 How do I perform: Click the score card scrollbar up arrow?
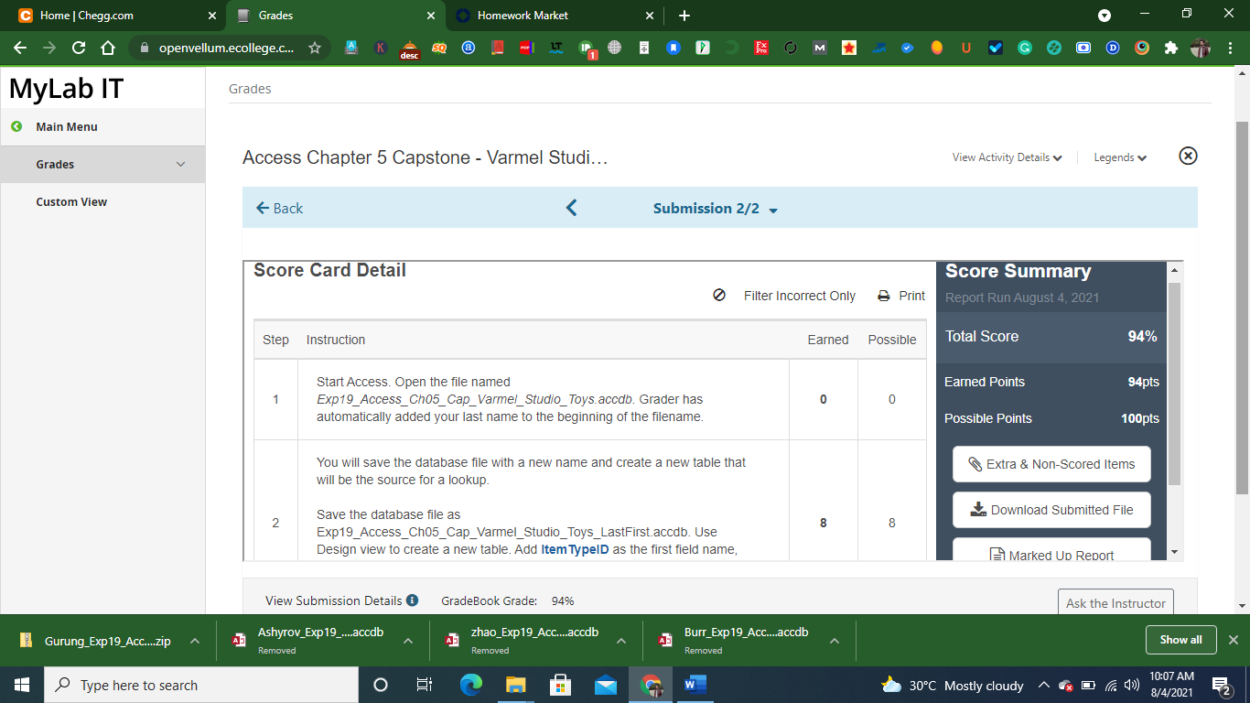pyautogui.click(x=1175, y=270)
